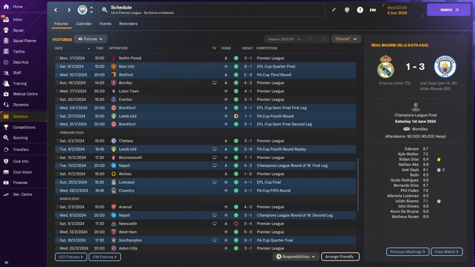Open the Newcastle fixture row

205,224
